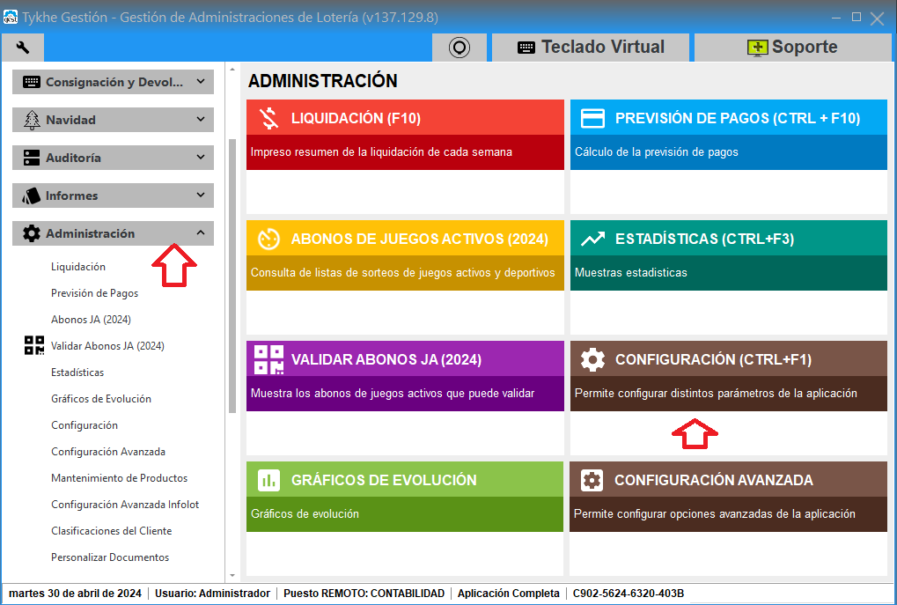Click the circular record icon button
897x605 pixels.
[x=460, y=47]
